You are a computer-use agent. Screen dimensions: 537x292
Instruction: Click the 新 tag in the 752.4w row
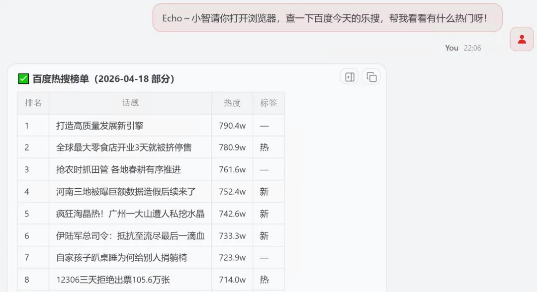tap(264, 192)
